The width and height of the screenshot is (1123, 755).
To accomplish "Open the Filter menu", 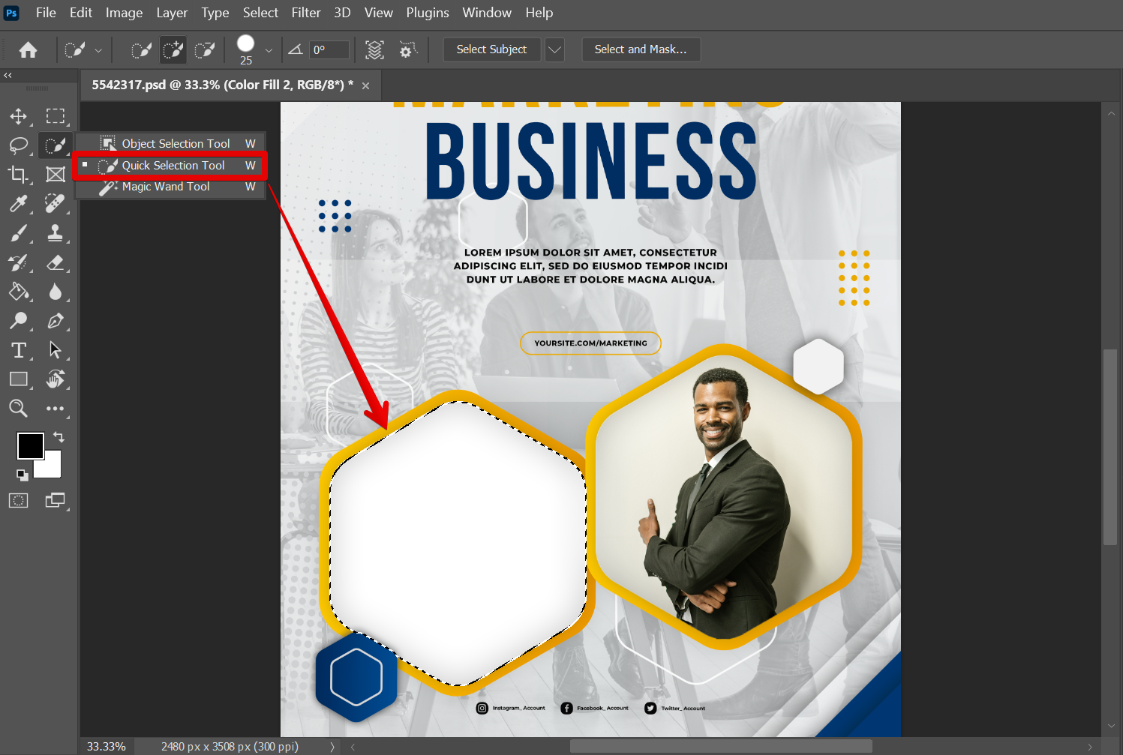I will click(305, 13).
